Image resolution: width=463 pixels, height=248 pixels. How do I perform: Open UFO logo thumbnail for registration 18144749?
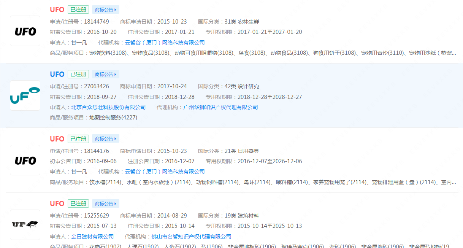point(25,31)
